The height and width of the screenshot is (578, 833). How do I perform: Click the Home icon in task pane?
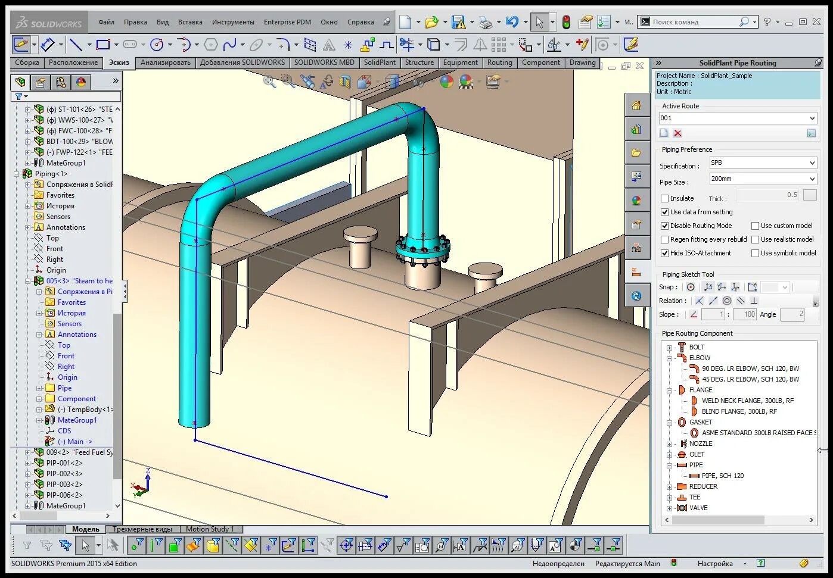(x=636, y=105)
